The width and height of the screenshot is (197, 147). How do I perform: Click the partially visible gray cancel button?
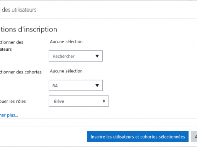[x=194, y=137]
